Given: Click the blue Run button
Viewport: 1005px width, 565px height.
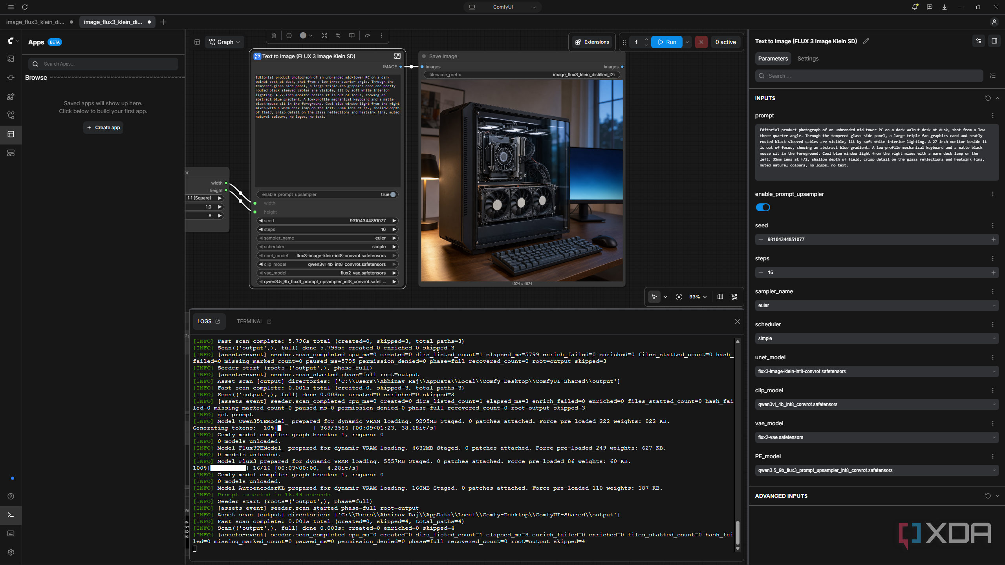Looking at the screenshot, I should (667, 42).
